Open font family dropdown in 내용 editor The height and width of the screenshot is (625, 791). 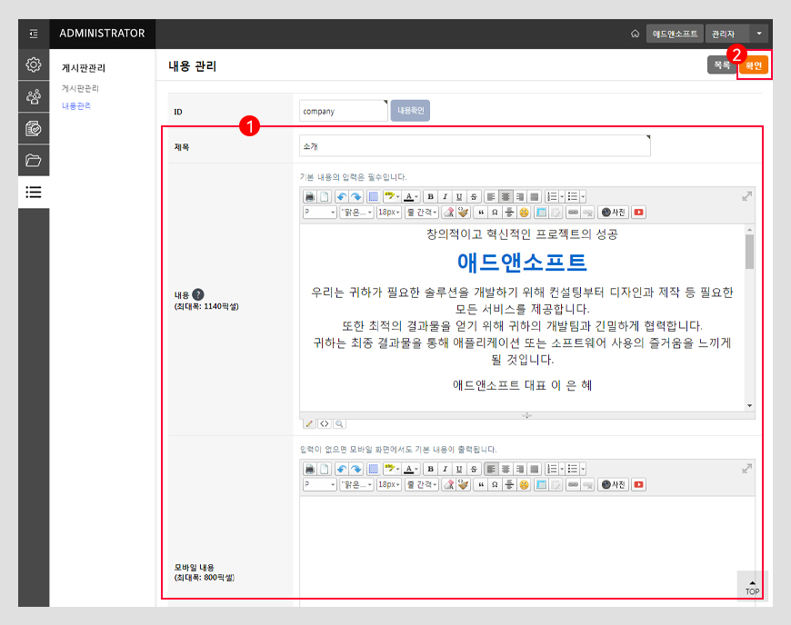pos(356,213)
